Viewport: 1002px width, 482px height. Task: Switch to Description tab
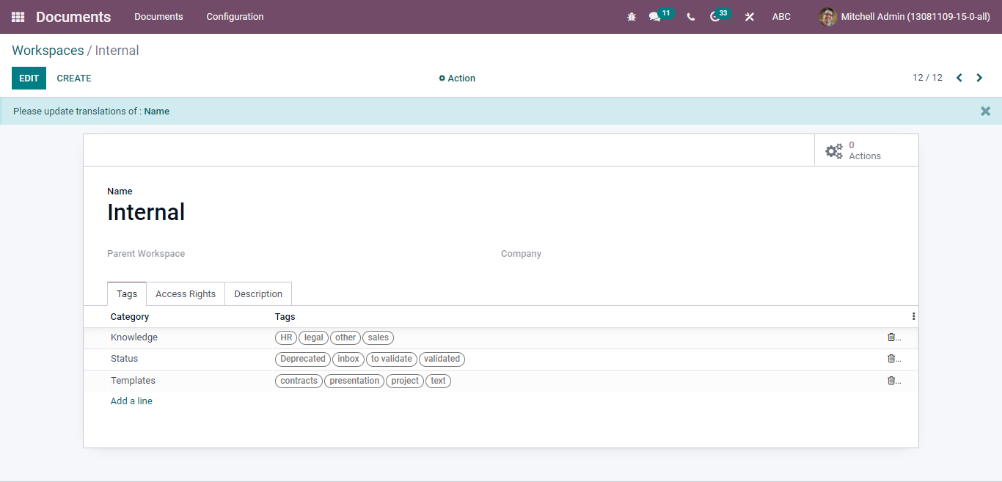tap(258, 293)
